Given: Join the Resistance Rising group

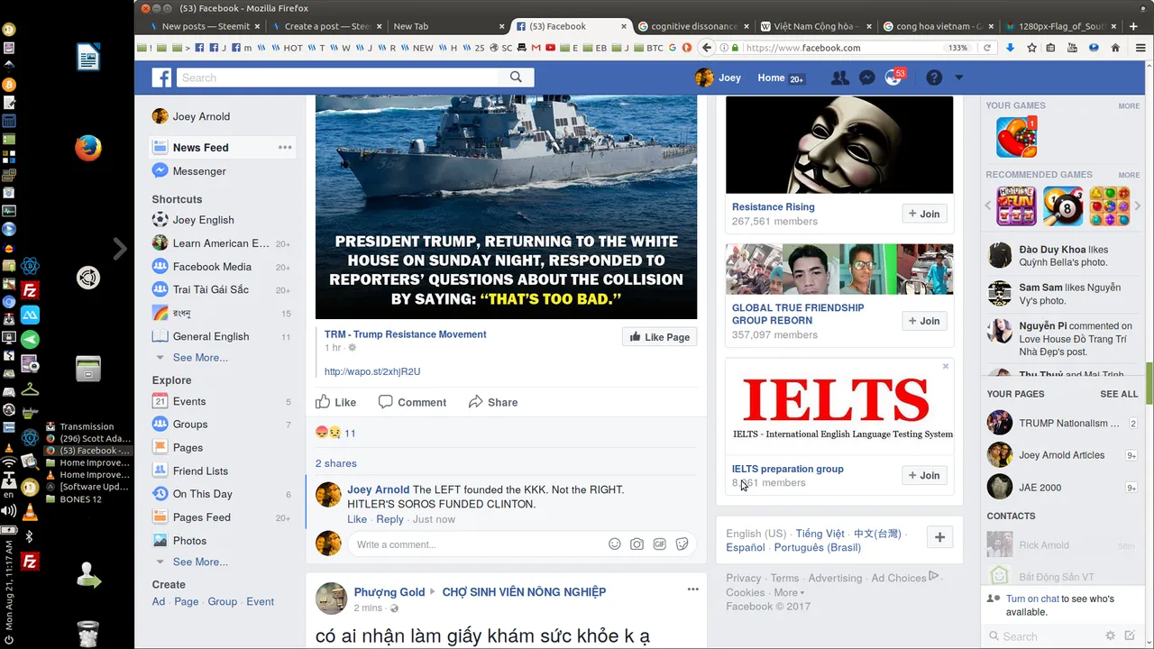Looking at the screenshot, I should pos(924,214).
